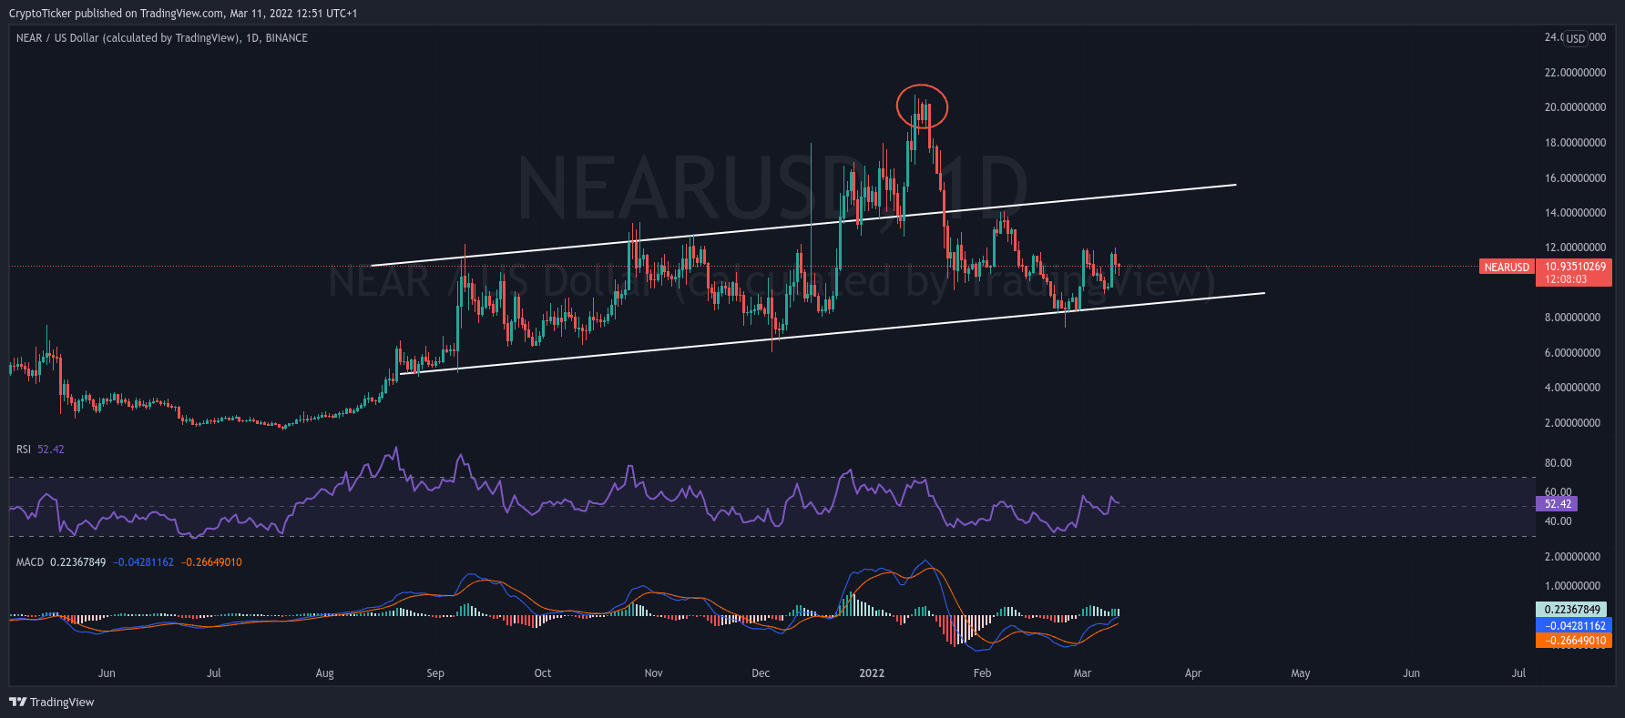Click the Mar label on time axis
Image resolution: width=1625 pixels, height=718 pixels.
[x=1082, y=673]
